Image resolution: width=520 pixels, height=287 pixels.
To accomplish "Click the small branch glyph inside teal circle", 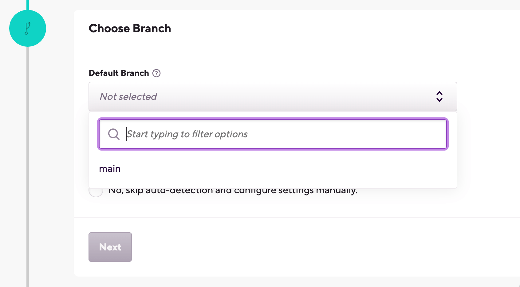I will point(28,28).
